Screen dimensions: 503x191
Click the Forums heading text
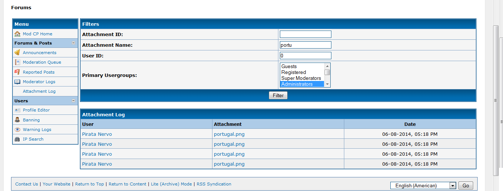[21, 7]
